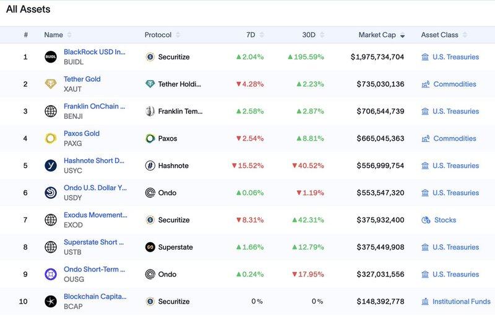The image size is (495, 316).
Task: Sort assets by 7D change column
Action: pyautogui.click(x=251, y=35)
